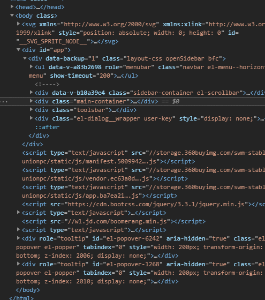The width and height of the screenshot is (265, 300).
Task: Click "__SVG_SPRITE_NODE__" id value
Action: (x=53, y=42)
